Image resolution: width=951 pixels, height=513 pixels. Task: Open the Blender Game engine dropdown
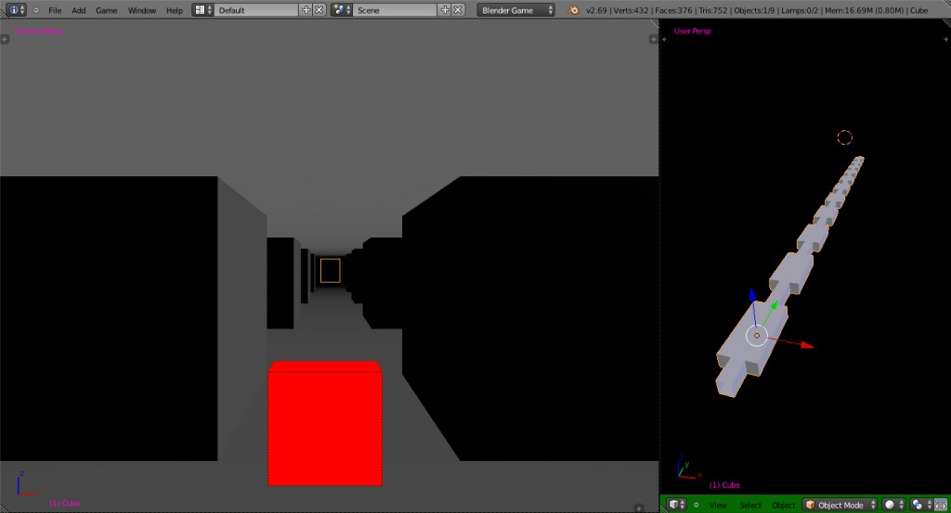515,10
